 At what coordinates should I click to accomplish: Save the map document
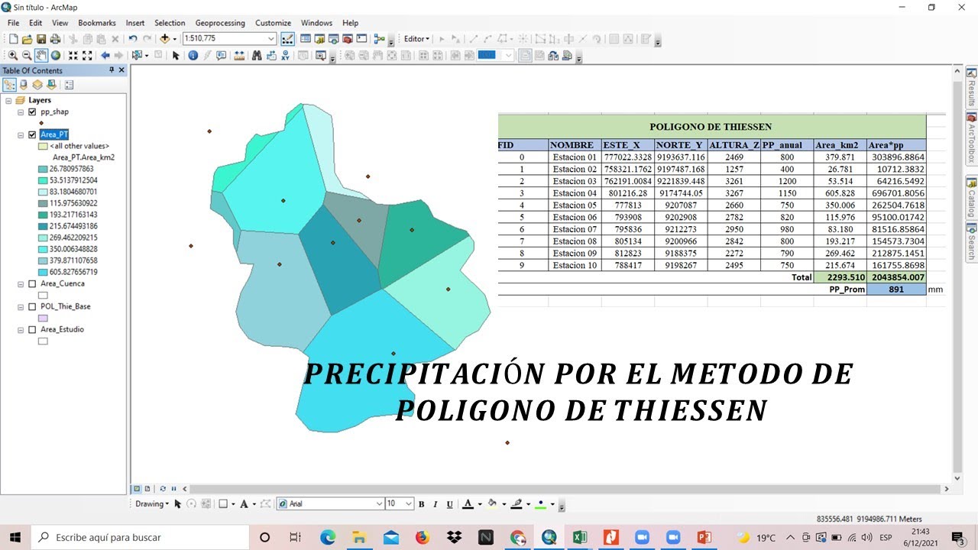[x=41, y=38]
